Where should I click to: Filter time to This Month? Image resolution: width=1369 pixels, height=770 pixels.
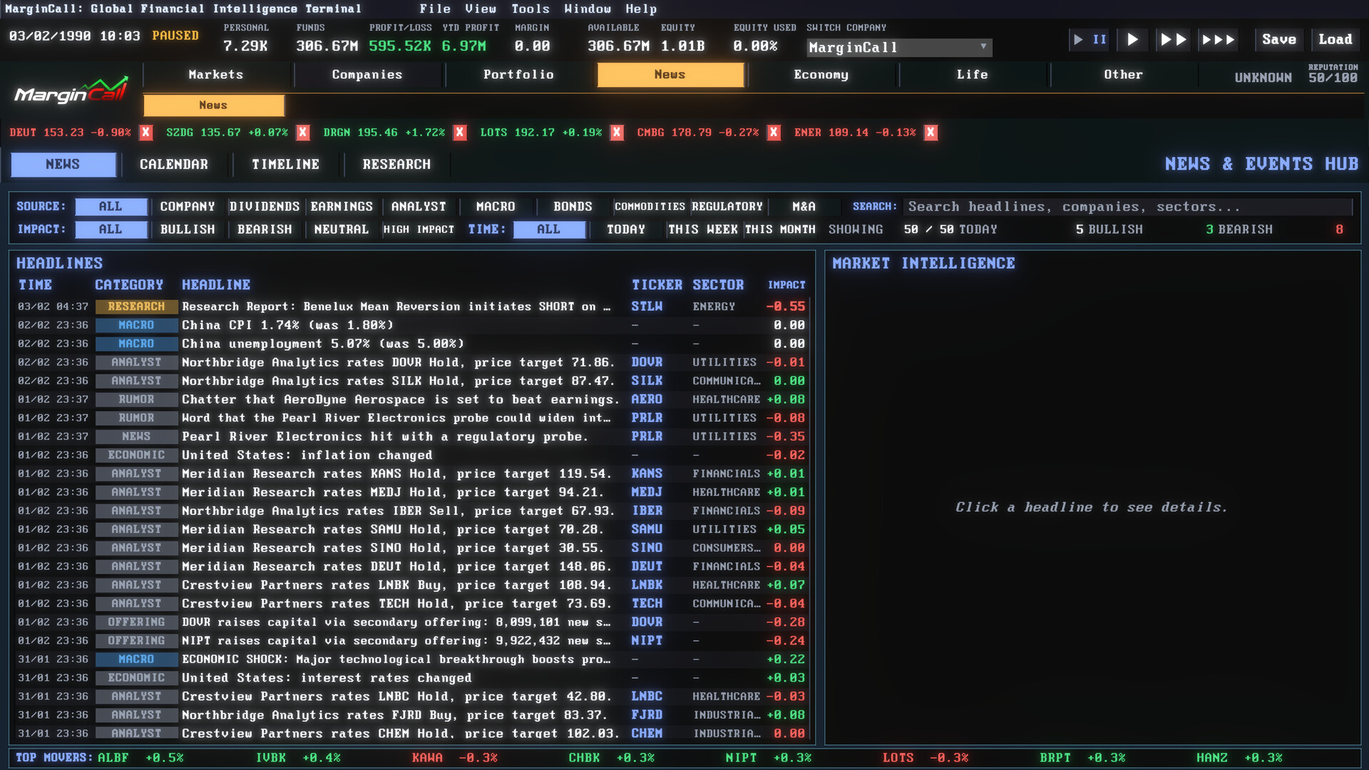pyautogui.click(x=780, y=230)
